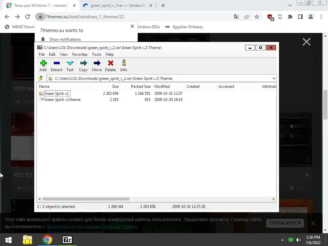Go up one folder level in 7-Zip

pyautogui.click(x=41, y=78)
